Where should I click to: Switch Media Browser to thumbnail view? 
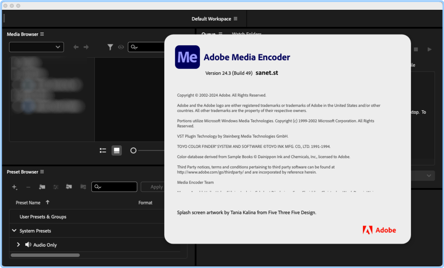(x=117, y=150)
